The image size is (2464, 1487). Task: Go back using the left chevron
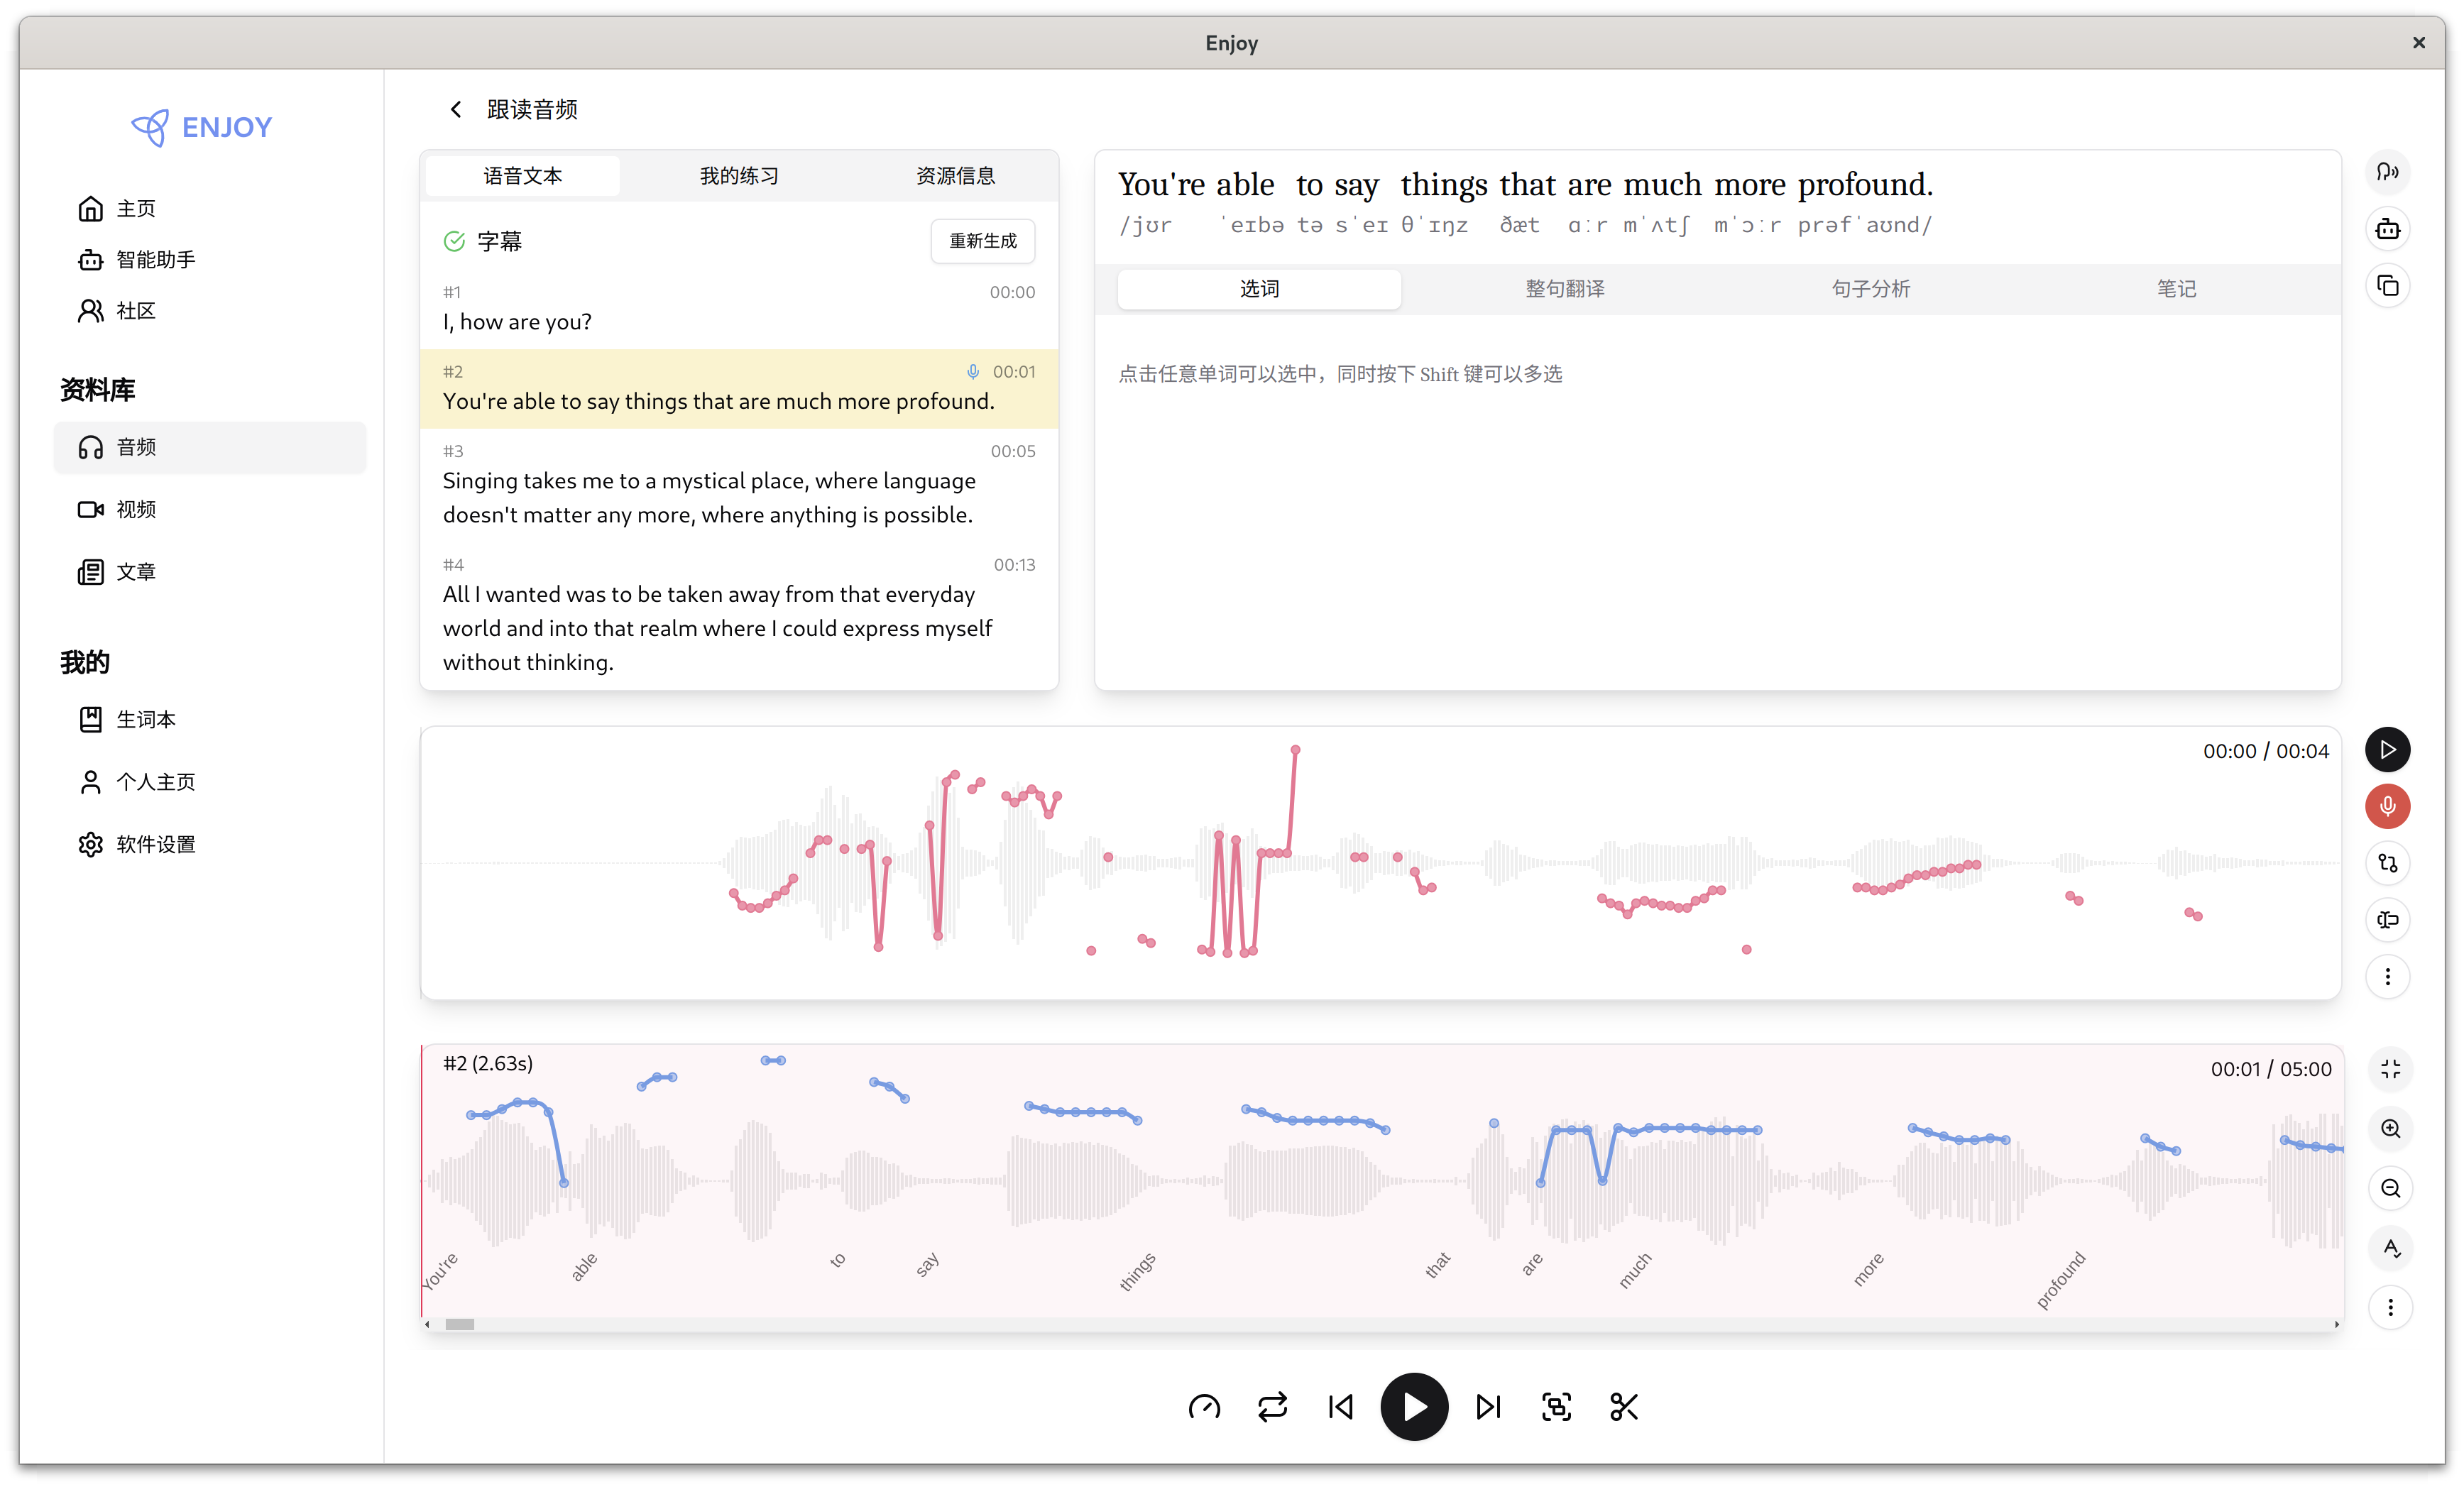tap(456, 109)
